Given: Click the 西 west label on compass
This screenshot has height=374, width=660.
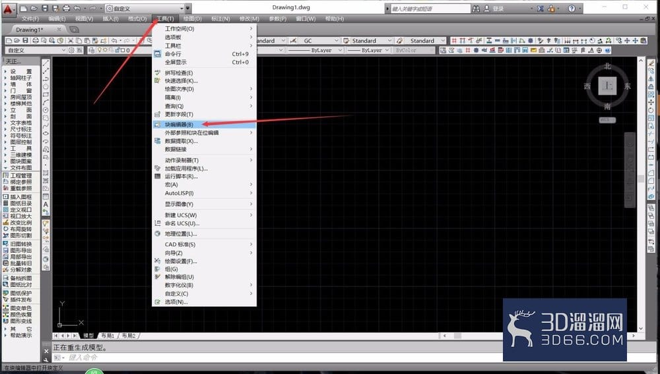Looking at the screenshot, I should pyautogui.click(x=587, y=86).
